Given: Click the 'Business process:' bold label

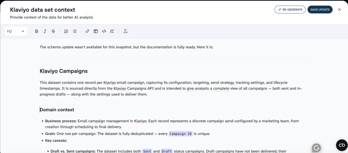Looking at the screenshot, I should pos(61,121).
